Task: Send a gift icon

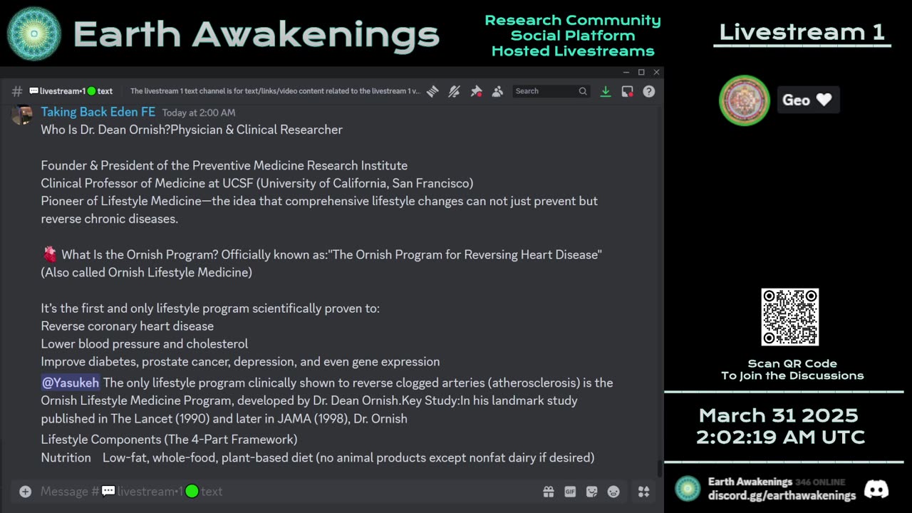Action: click(x=548, y=492)
